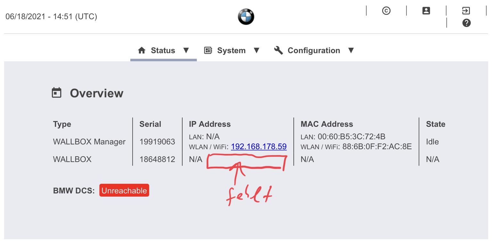Click the wrench icon beside Configuration
492x252 pixels.
[278, 50]
